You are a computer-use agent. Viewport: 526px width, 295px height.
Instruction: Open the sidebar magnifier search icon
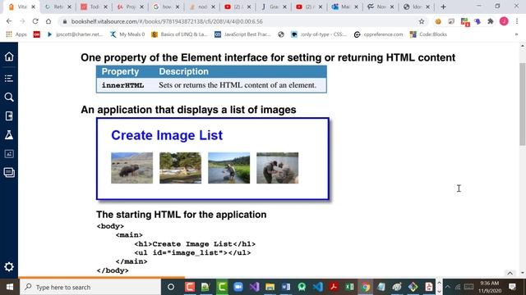(9, 98)
